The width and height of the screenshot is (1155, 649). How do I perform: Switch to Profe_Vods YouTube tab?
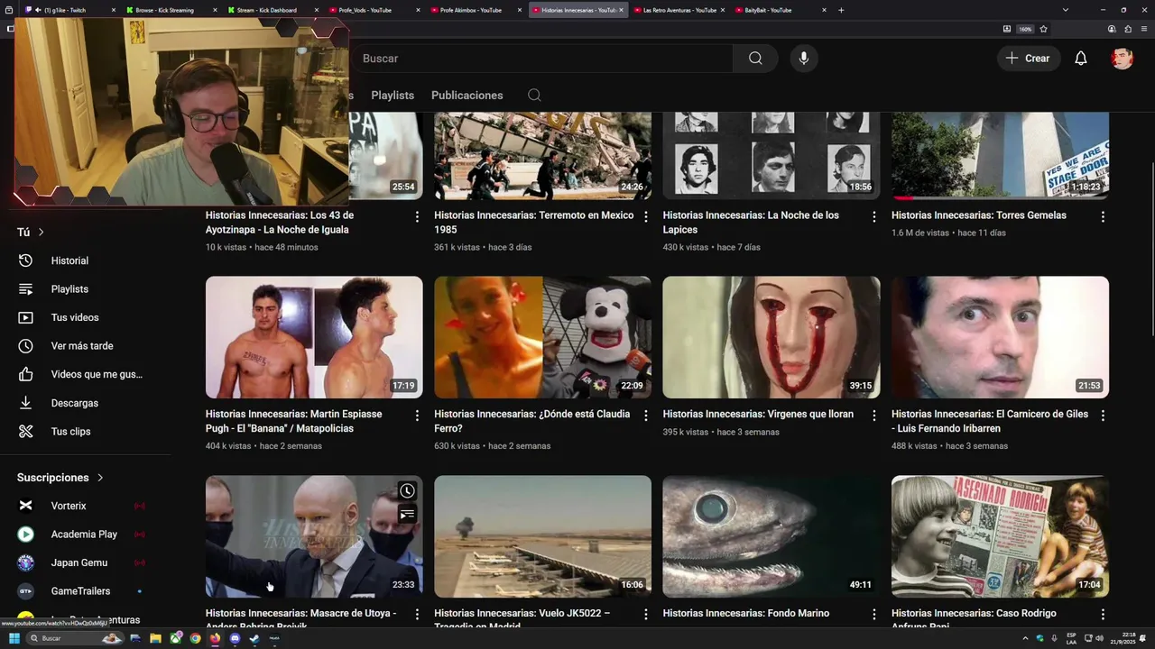(374, 10)
